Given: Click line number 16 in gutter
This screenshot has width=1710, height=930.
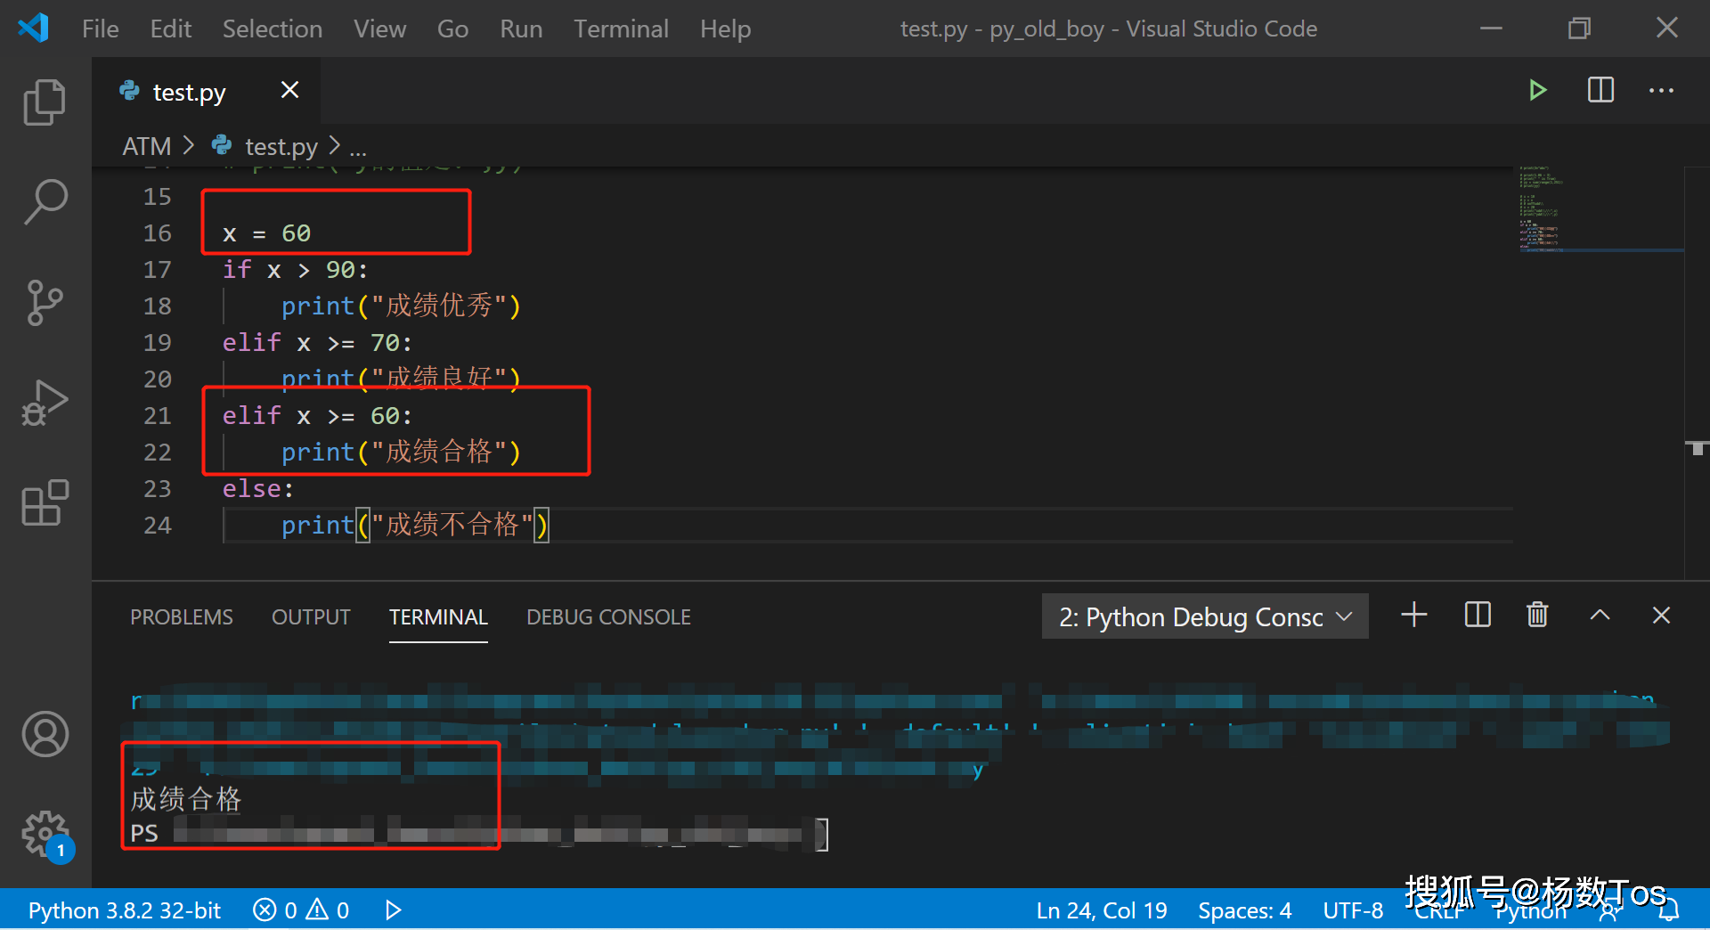Looking at the screenshot, I should 158,233.
